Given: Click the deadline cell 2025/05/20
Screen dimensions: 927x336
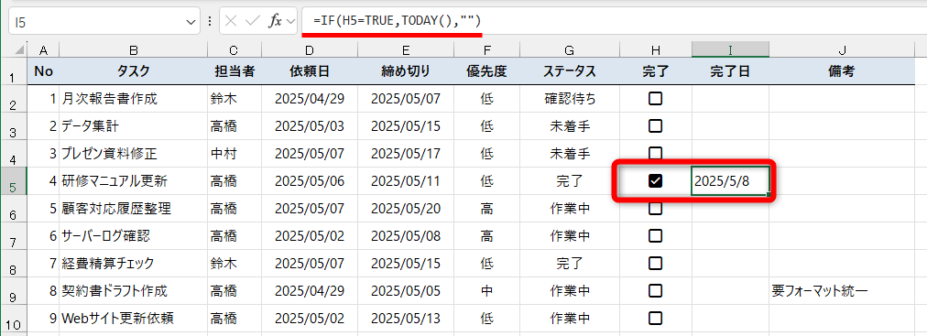Looking at the screenshot, I should pos(406,208).
